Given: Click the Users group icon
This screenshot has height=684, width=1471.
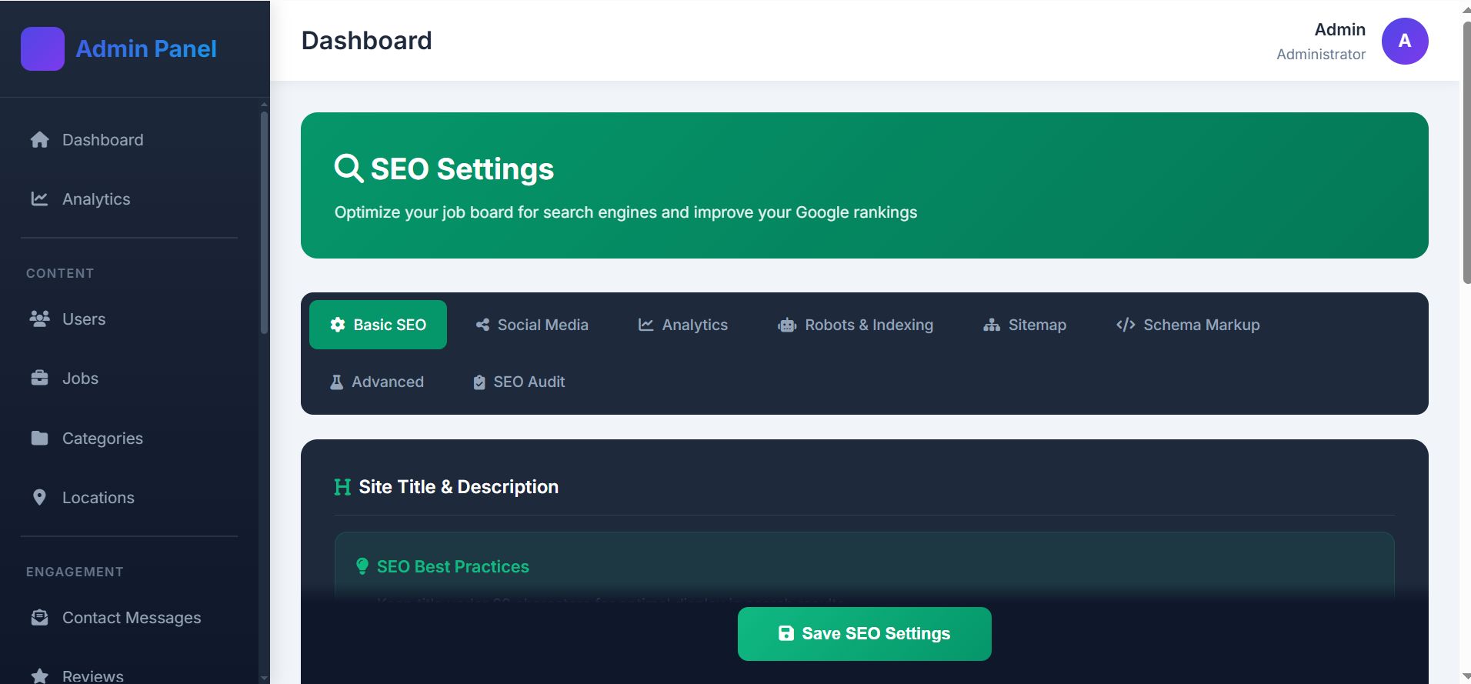Looking at the screenshot, I should 39,319.
